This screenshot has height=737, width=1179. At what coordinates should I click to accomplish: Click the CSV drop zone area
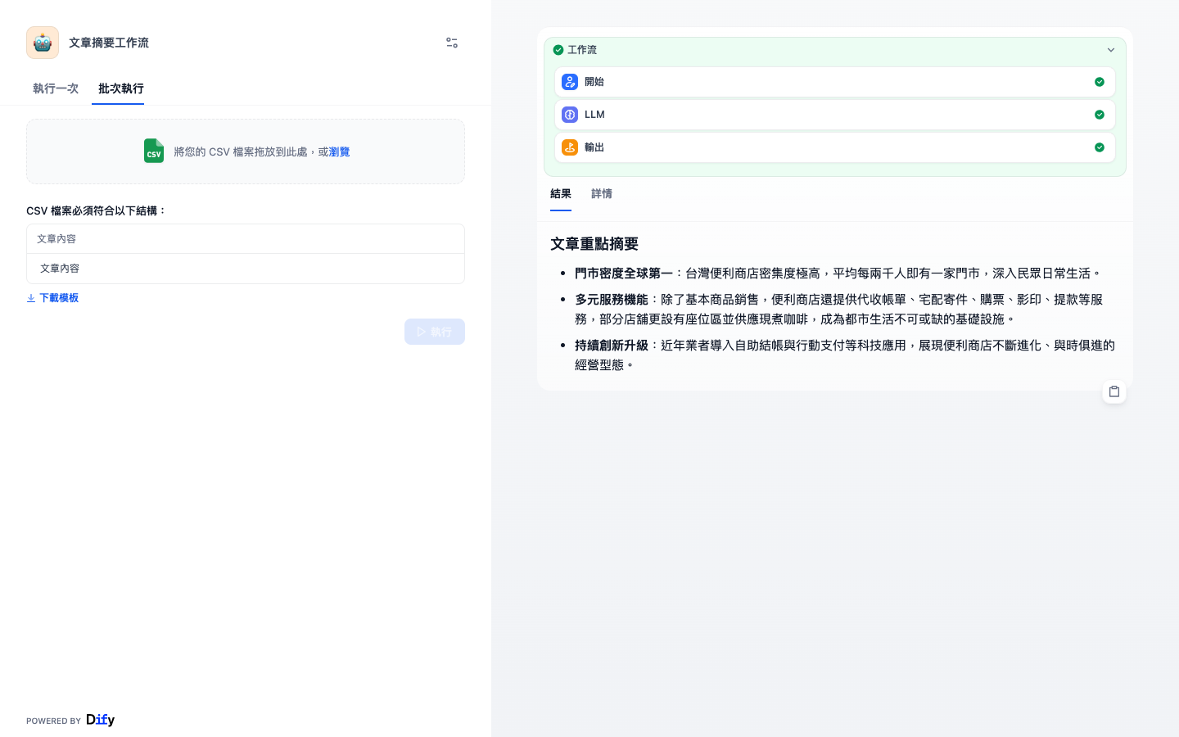(x=246, y=151)
